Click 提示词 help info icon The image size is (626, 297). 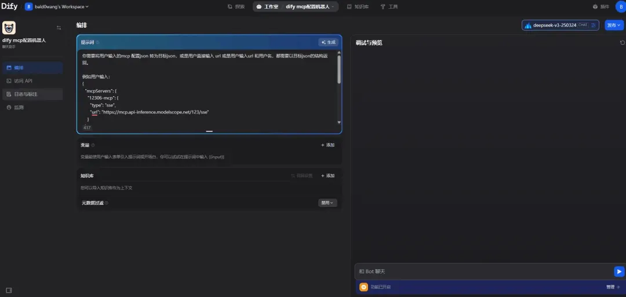point(97,42)
